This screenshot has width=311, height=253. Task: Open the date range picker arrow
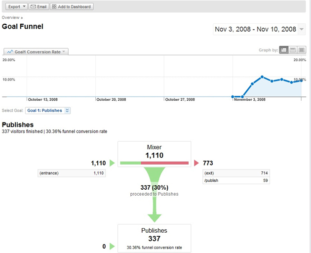(302, 29)
